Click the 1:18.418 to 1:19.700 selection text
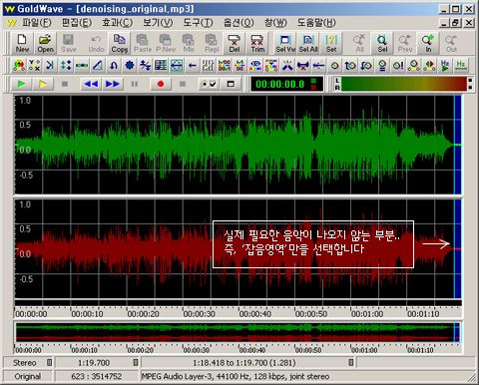 click(244, 363)
